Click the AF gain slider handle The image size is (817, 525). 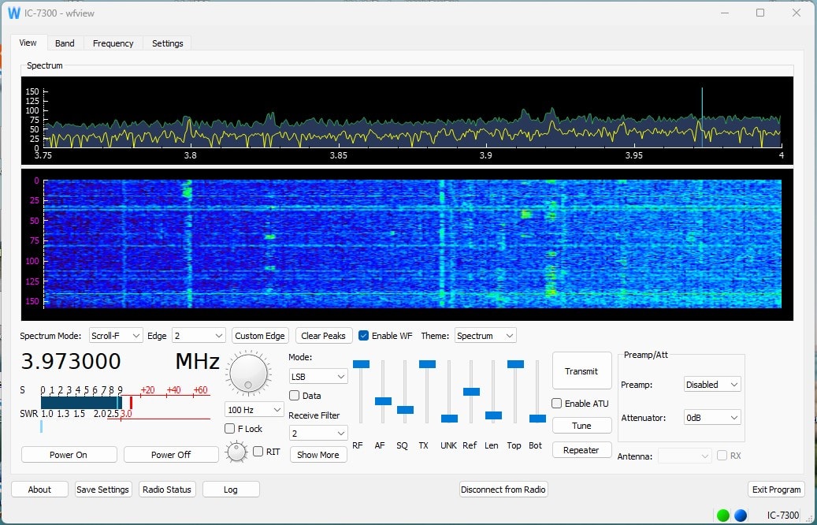(x=383, y=401)
